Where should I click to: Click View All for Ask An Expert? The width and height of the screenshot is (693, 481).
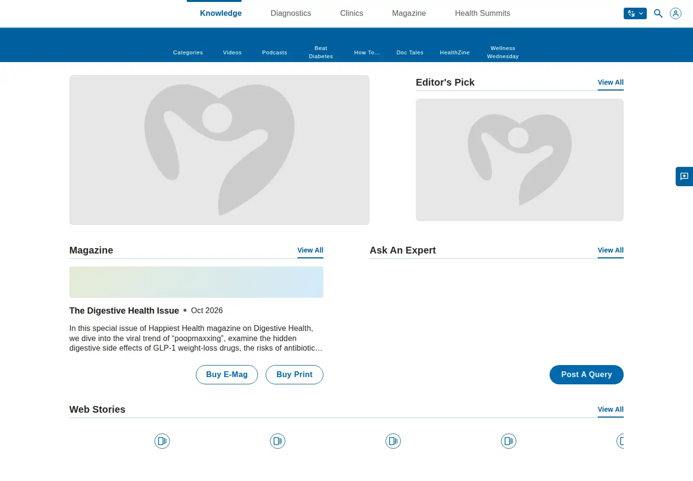(611, 250)
